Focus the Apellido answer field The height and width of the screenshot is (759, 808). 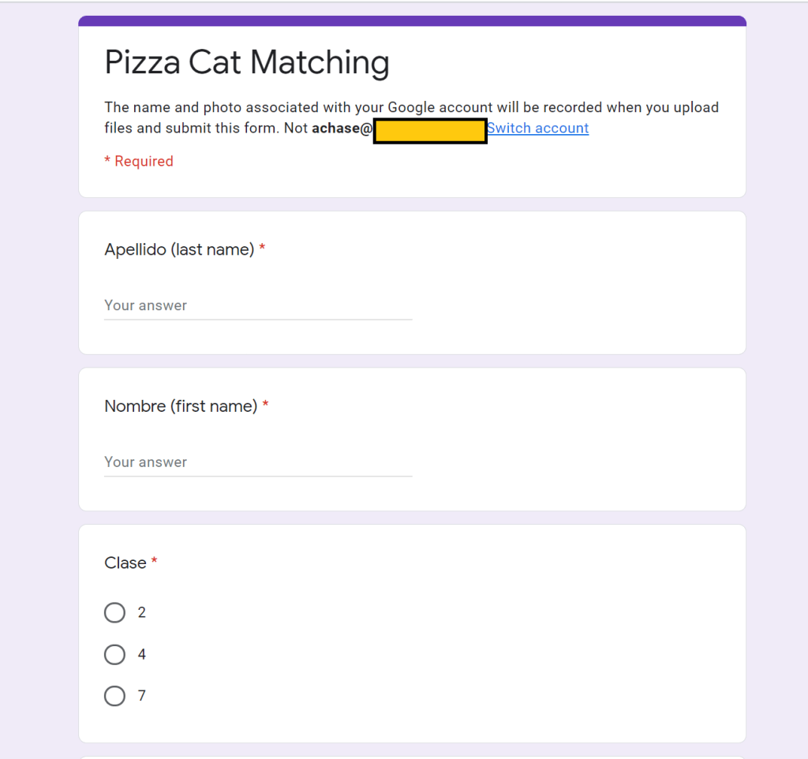point(257,305)
